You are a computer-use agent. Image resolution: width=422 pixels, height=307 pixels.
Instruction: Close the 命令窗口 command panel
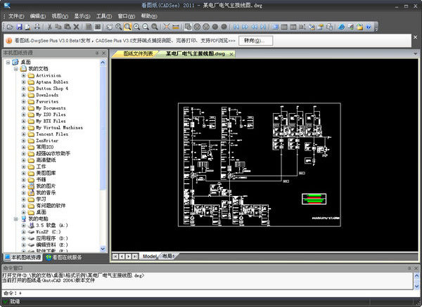pos(415,268)
